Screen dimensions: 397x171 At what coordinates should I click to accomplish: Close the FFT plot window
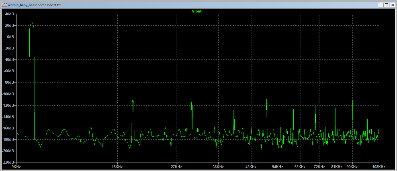[x=392, y=5]
